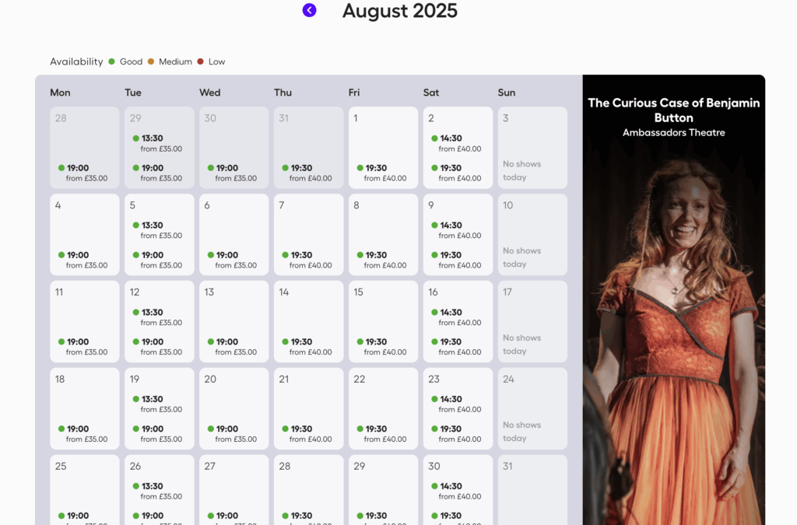Click the orange Medium availability dot
Screen dimensions: 797x525
(151, 61)
